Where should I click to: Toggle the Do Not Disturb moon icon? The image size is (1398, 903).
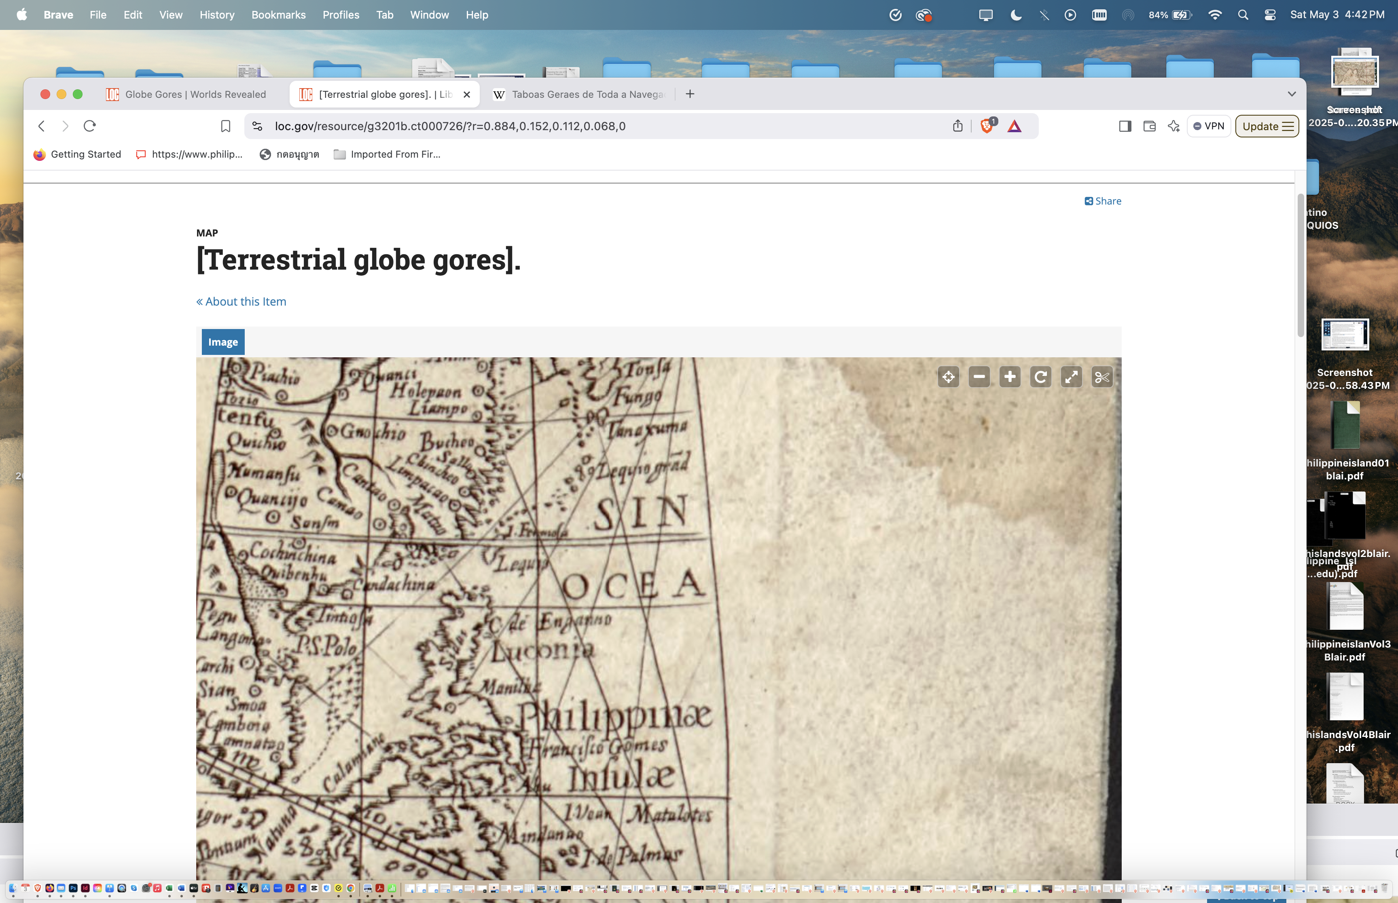pos(1015,15)
